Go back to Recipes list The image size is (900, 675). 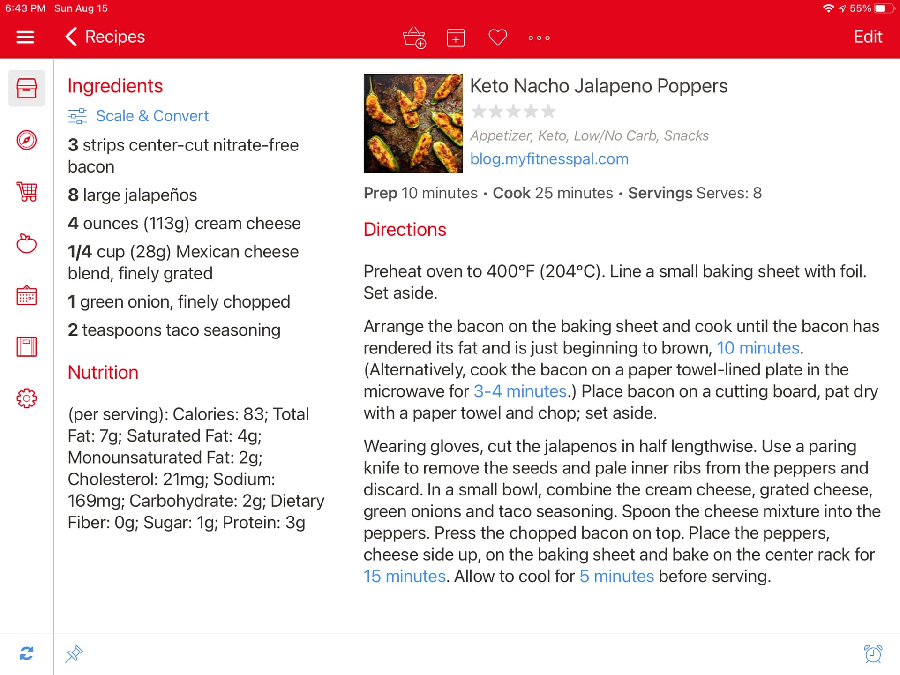click(105, 37)
